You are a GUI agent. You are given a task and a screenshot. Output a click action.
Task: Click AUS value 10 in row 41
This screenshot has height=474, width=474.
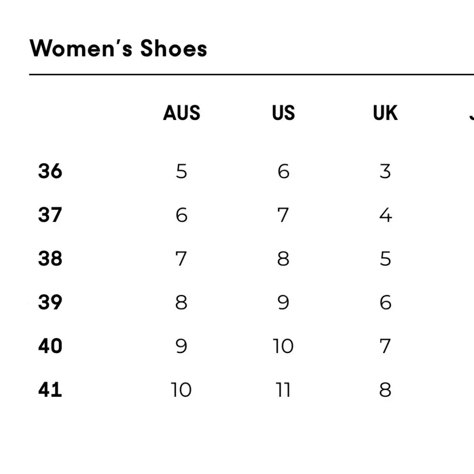(181, 390)
